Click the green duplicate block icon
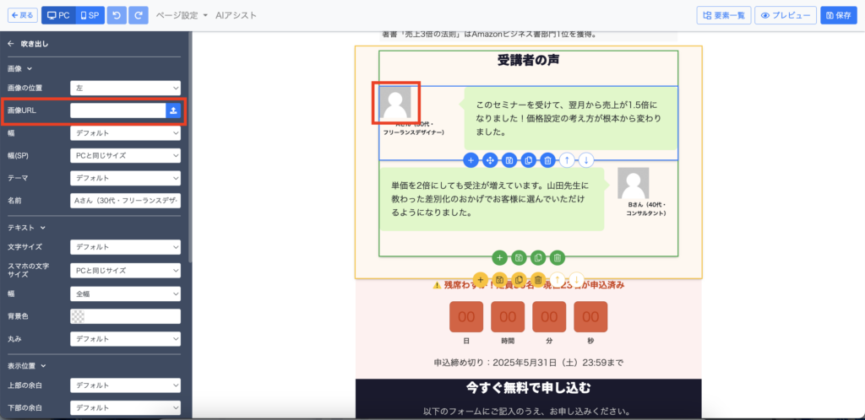865x420 pixels. click(x=538, y=257)
